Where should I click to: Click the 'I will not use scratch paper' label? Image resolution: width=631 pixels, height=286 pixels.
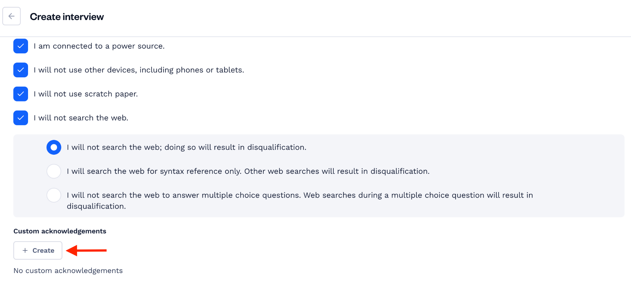(x=86, y=94)
